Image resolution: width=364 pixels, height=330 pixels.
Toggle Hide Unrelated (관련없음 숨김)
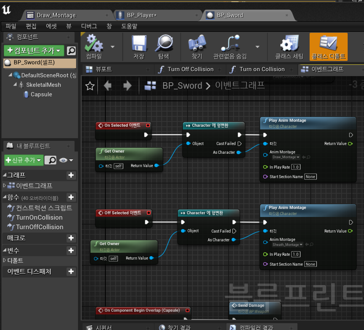click(x=230, y=47)
